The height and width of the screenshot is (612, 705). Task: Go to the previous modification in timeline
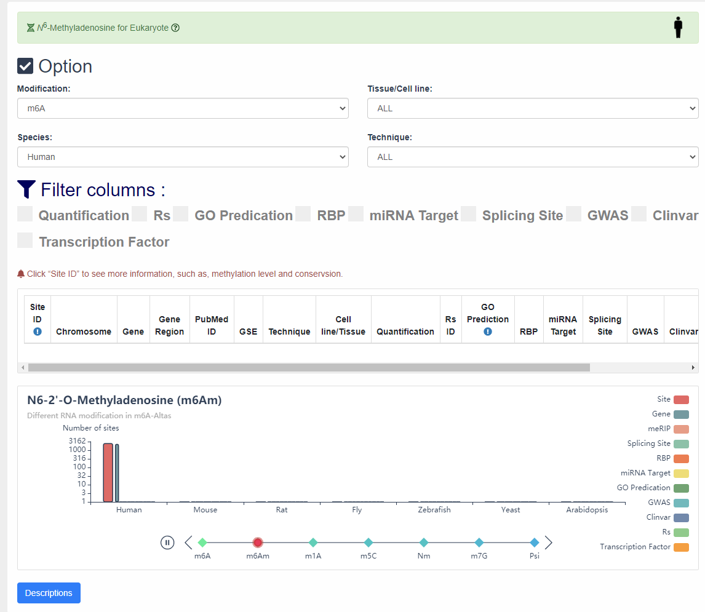point(188,542)
